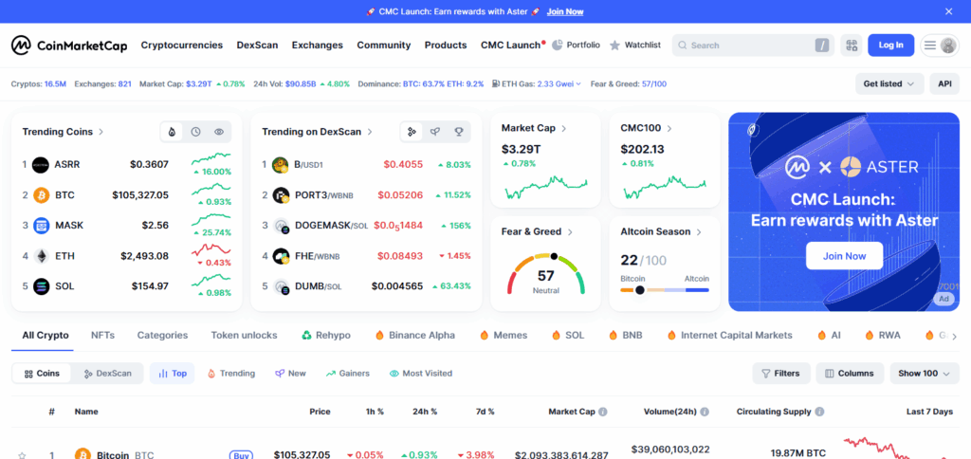971x459 pixels.
Task: Open the Binance Alpha category tab
Action: coord(415,335)
